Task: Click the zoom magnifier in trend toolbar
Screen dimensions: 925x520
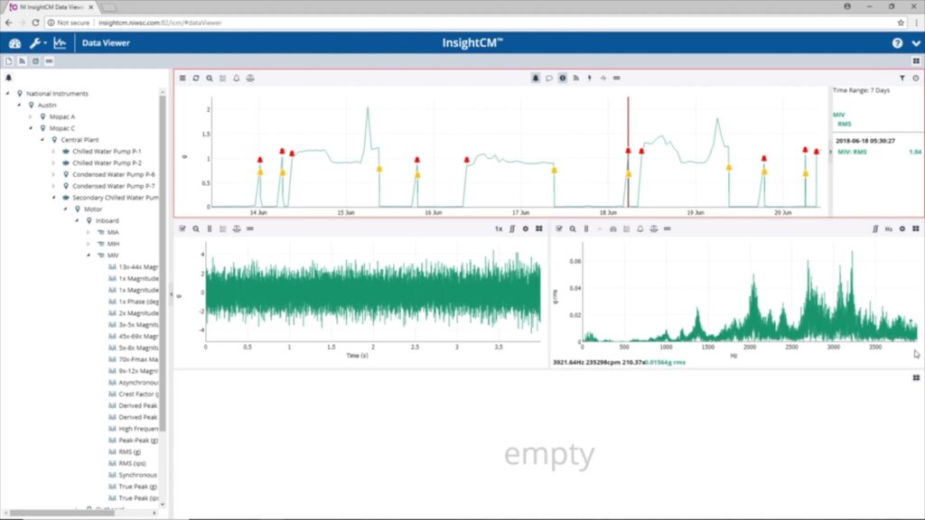Action: coord(210,79)
